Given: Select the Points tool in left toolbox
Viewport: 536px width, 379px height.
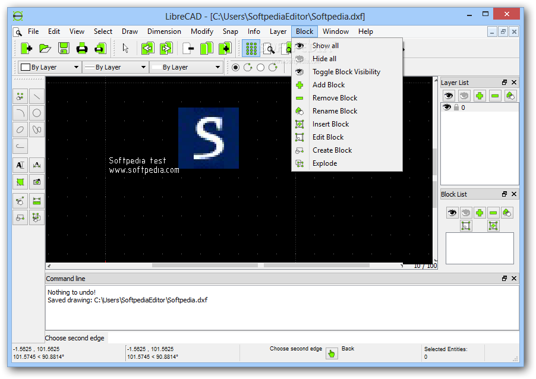Looking at the screenshot, I should (x=20, y=97).
